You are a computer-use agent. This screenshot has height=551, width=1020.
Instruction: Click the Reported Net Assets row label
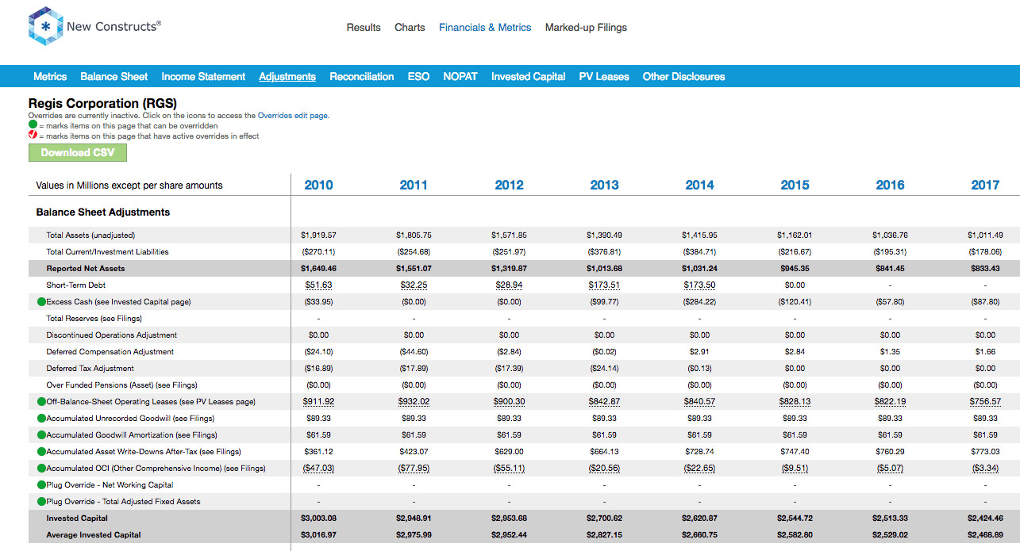point(86,269)
